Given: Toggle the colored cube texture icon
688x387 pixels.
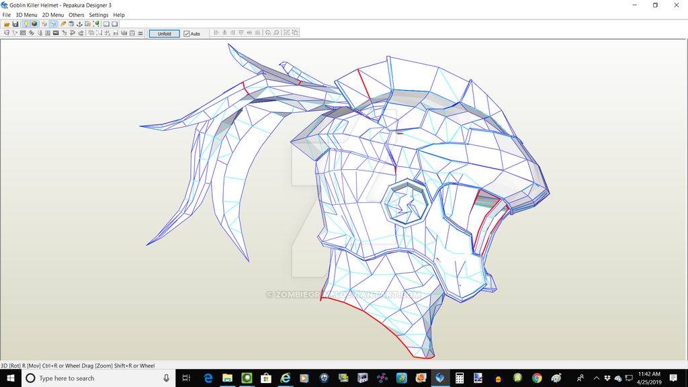Looking at the screenshot, I should click(34, 24).
